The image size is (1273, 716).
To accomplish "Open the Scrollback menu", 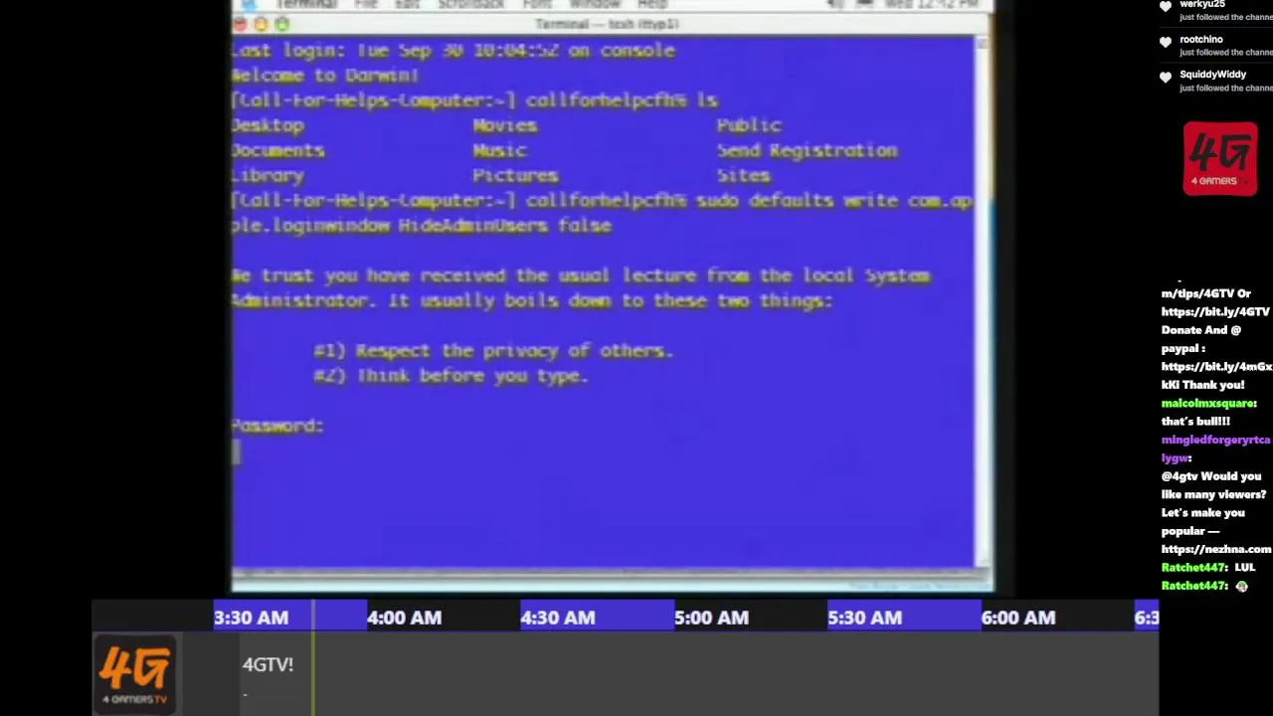I will coord(470,4).
